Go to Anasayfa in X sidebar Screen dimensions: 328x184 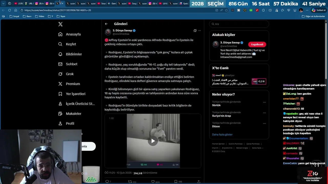(69, 34)
